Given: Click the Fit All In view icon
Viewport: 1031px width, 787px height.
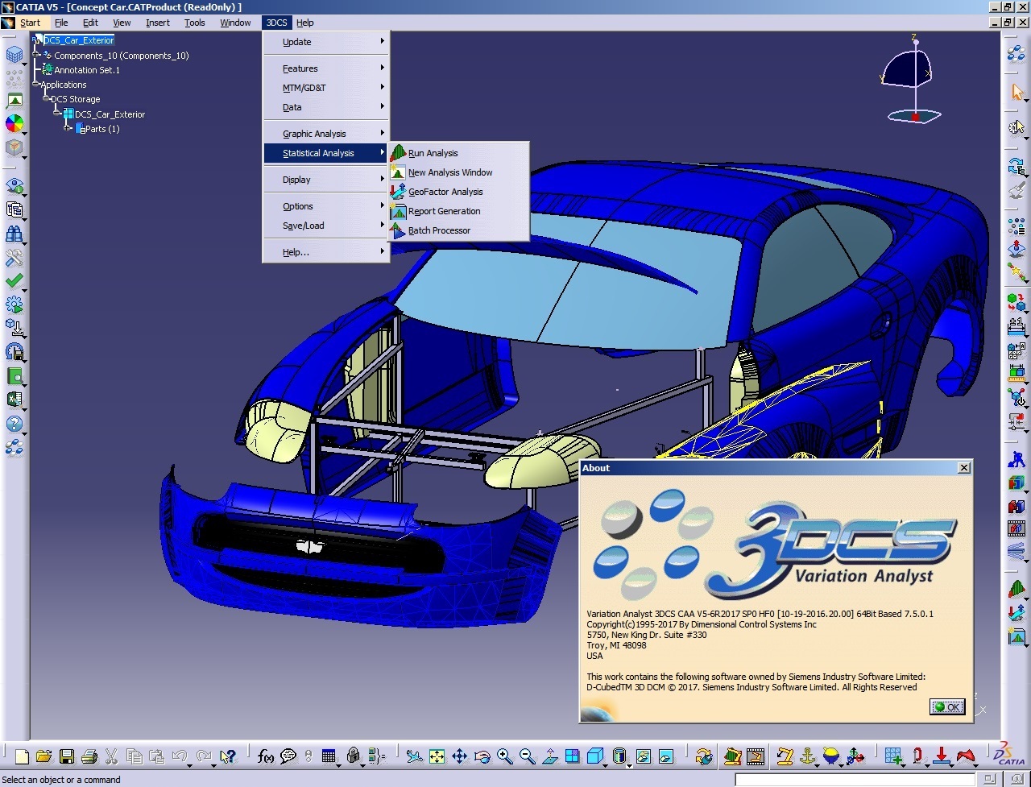Looking at the screenshot, I should [437, 756].
